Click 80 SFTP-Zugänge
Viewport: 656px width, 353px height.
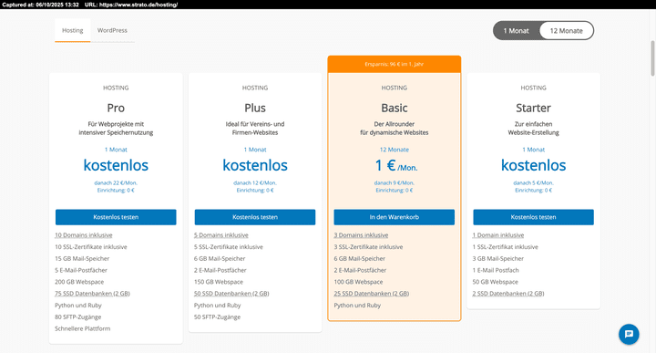(x=78, y=317)
